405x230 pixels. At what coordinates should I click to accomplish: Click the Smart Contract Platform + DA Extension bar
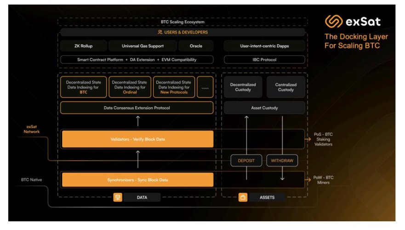(137, 60)
